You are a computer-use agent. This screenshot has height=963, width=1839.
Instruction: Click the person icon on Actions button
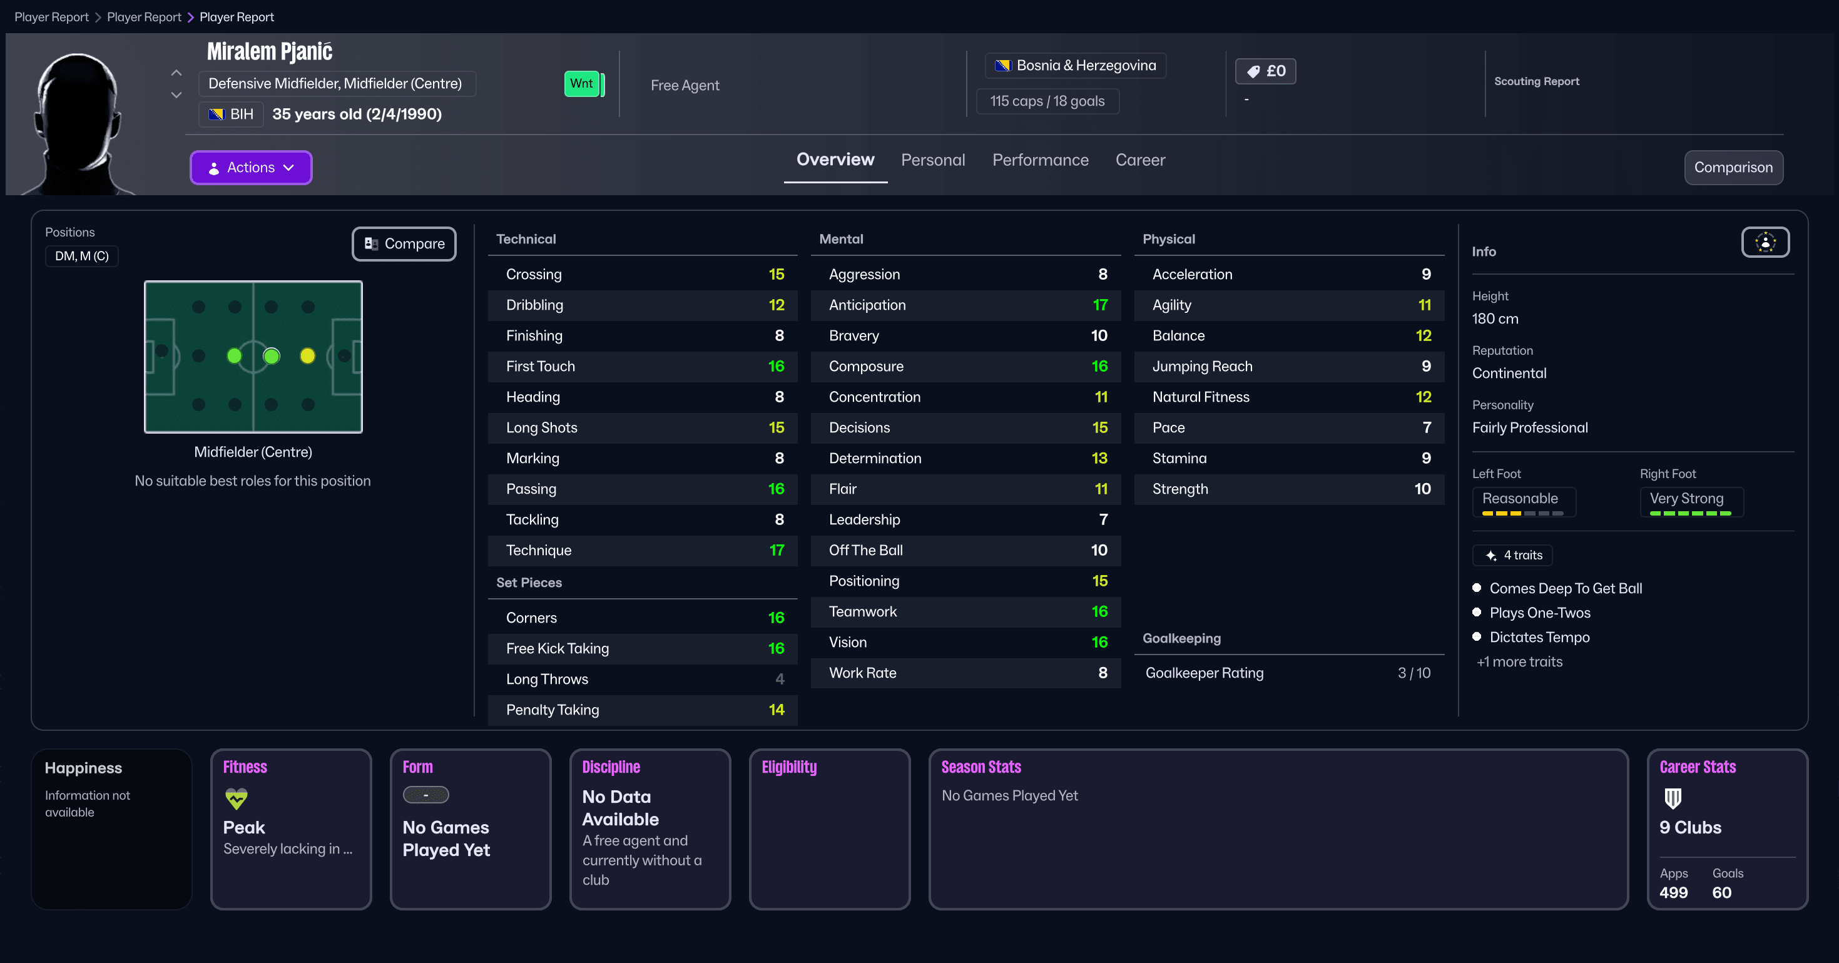tap(214, 168)
